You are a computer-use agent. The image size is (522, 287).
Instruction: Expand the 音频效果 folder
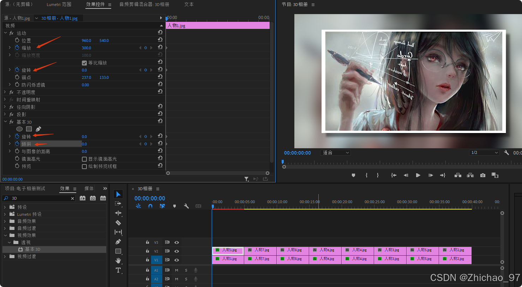click(5, 221)
